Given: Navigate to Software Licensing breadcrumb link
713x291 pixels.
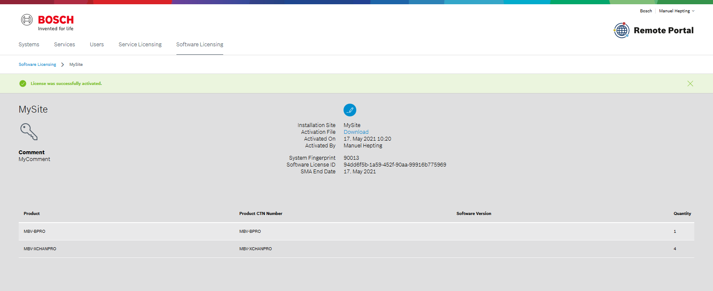Looking at the screenshot, I should pos(37,65).
